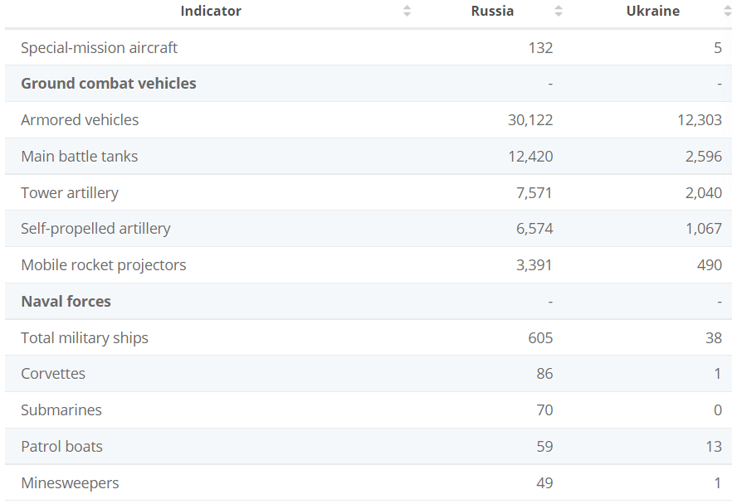This screenshot has height=504, width=732.
Task: Click Ukraine's self-propelled artillery value 1,067
Action: (x=704, y=229)
